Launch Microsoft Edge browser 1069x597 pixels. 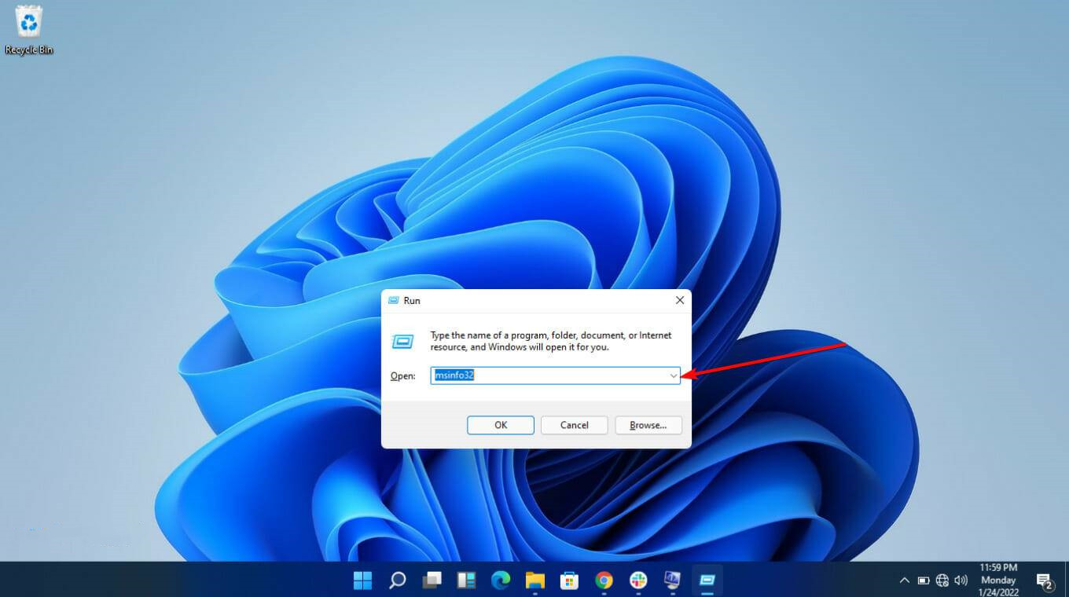pos(501,580)
